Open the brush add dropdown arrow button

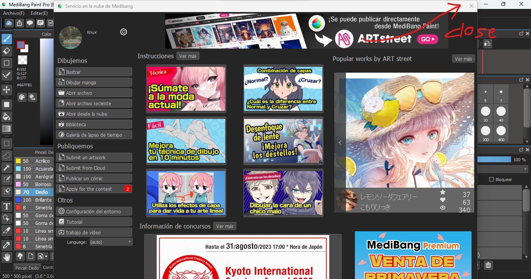tap(42, 256)
